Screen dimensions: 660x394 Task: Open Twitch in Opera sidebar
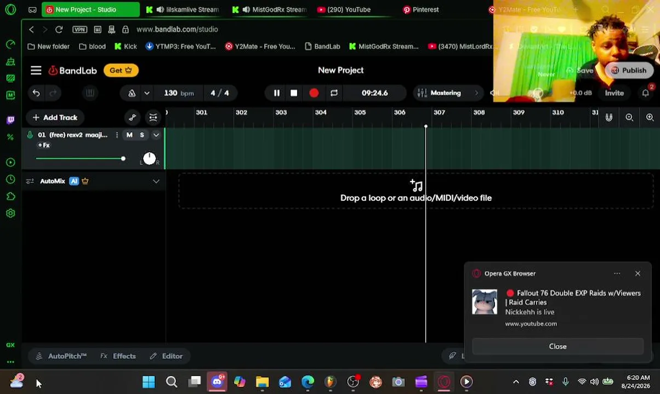pyautogui.click(x=10, y=120)
